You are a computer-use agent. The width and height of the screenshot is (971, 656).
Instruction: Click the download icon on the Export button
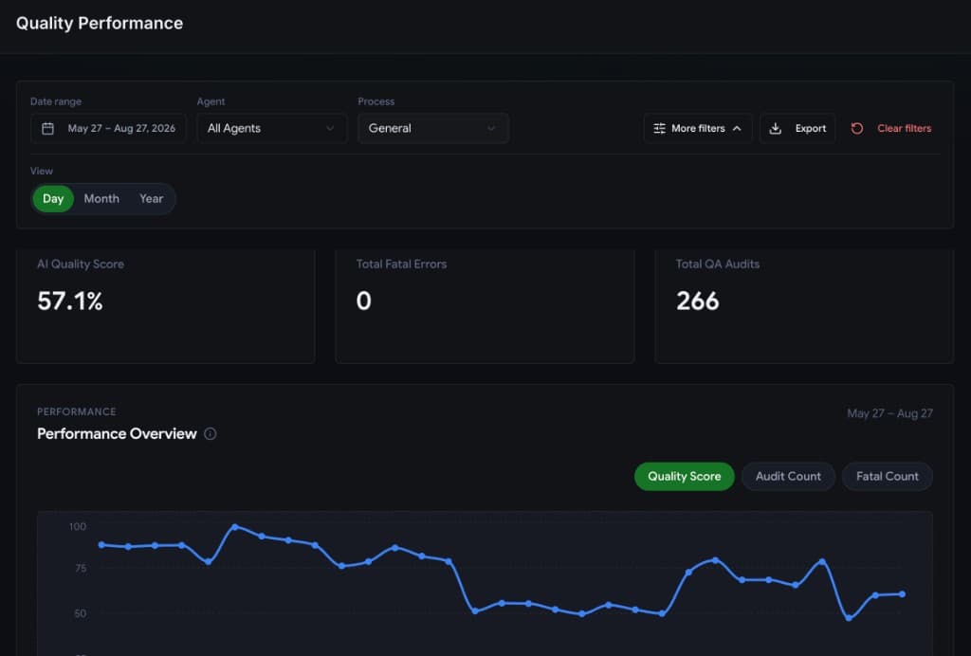tap(776, 128)
